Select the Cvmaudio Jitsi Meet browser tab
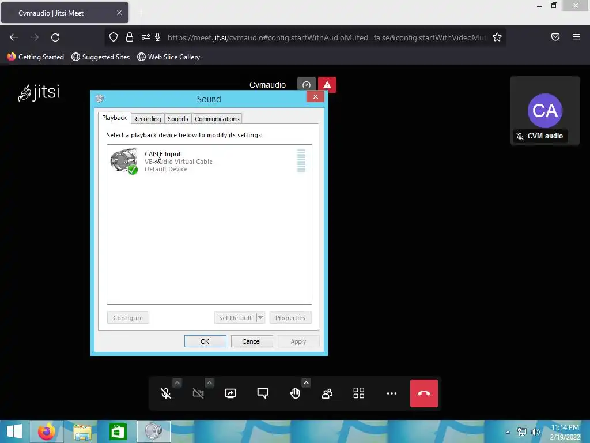Viewport: 590px width, 443px height. [x=65, y=13]
